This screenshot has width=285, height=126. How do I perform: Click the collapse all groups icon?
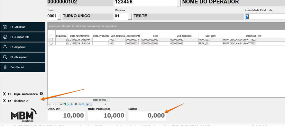coord(91,104)
